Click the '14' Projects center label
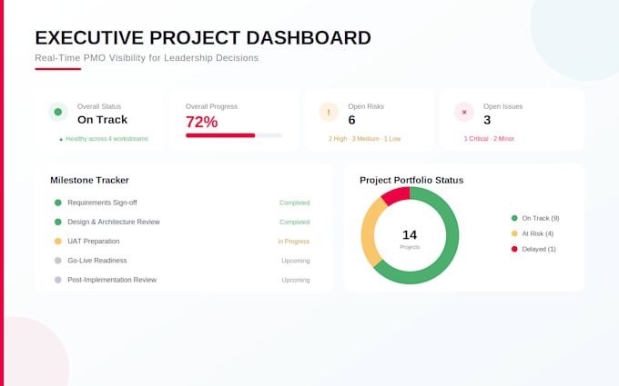Image resolution: width=619 pixels, height=386 pixels. coord(410,234)
